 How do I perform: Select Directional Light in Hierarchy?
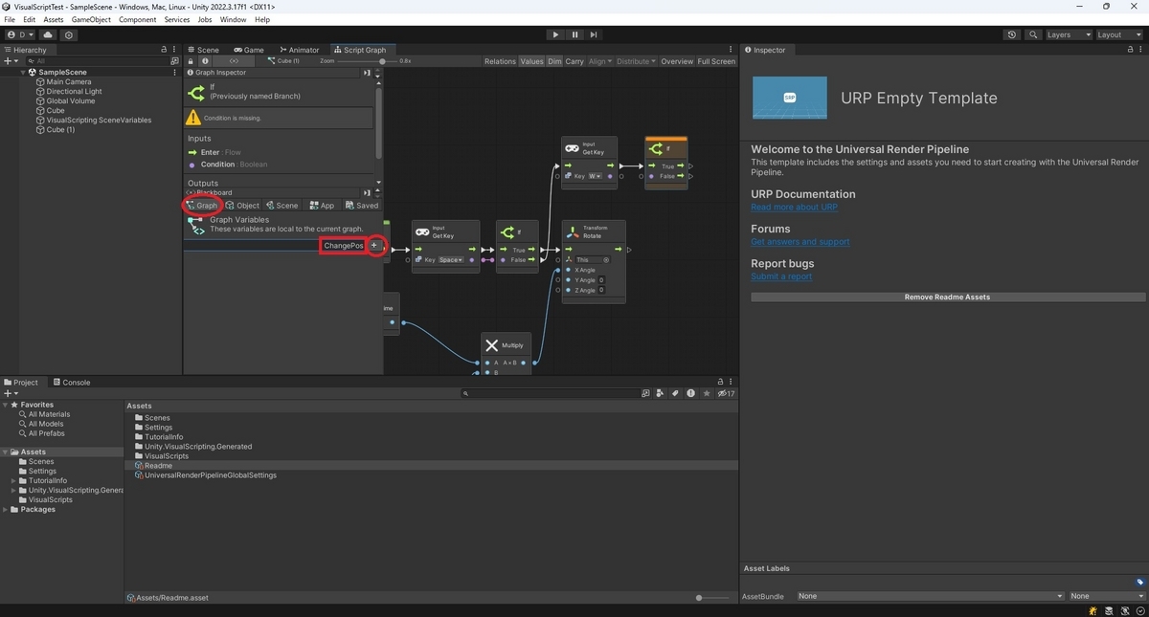click(74, 92)
